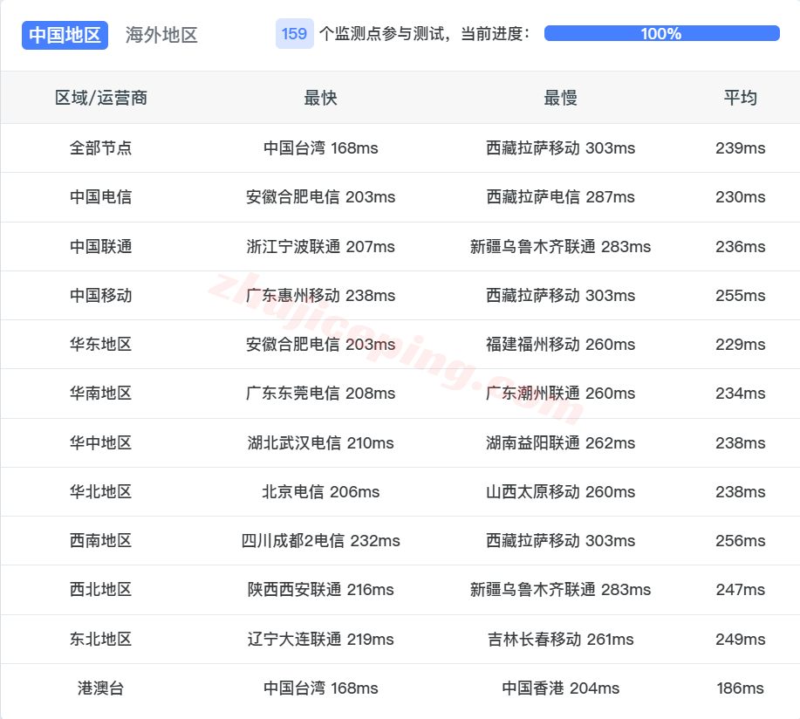Select the 东北地区 row label
The height and width of the screenshot is (719, 800).
click(101, 639)
